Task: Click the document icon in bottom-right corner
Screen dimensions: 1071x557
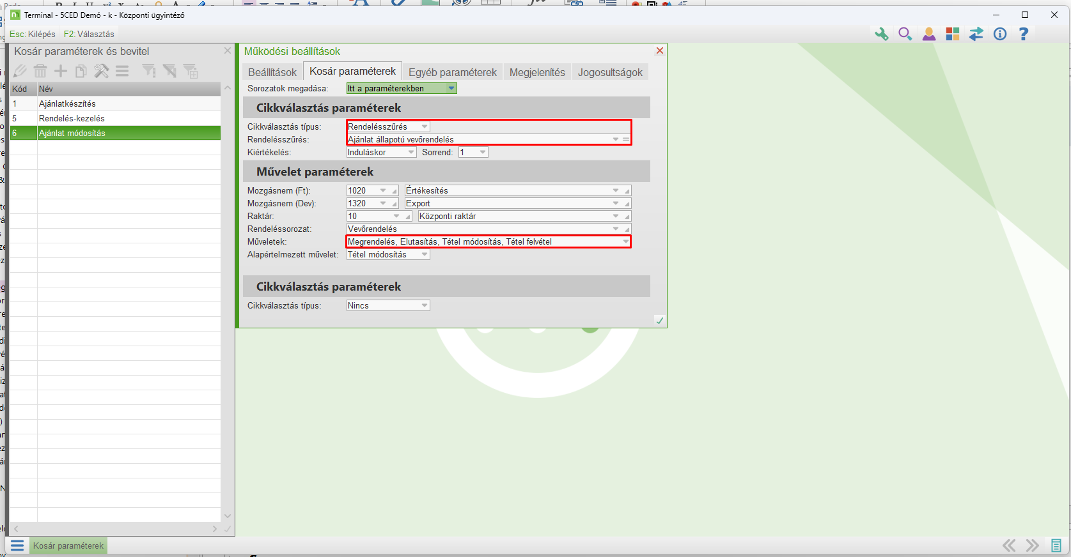Action: pos(1056,546)
